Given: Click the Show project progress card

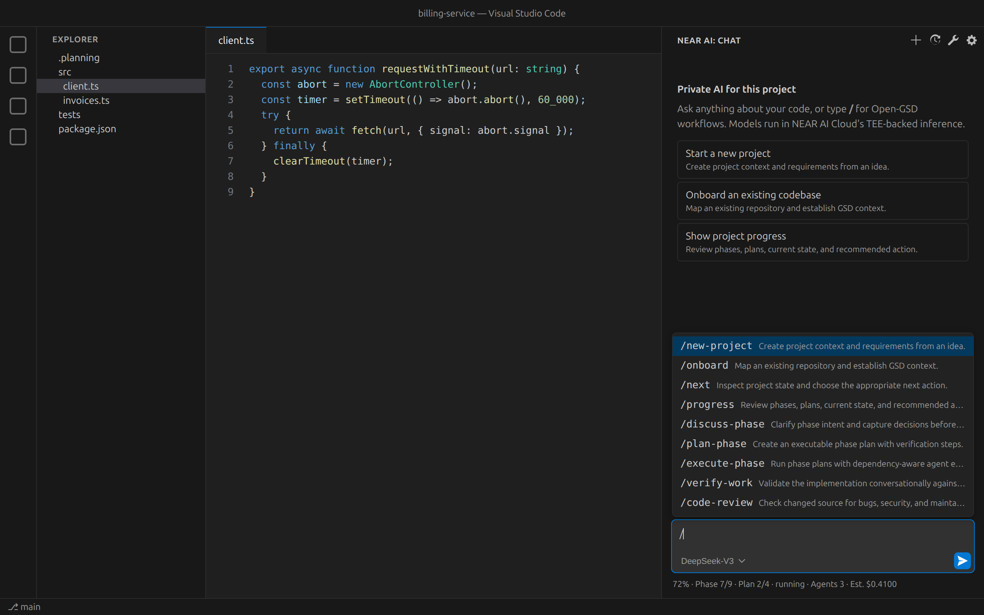Looking at the screenshot, I should [823, 242].
